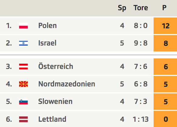Click the Latvia flag icon
The width and height of the screenshot is (177, 127).
pos(23,119)
